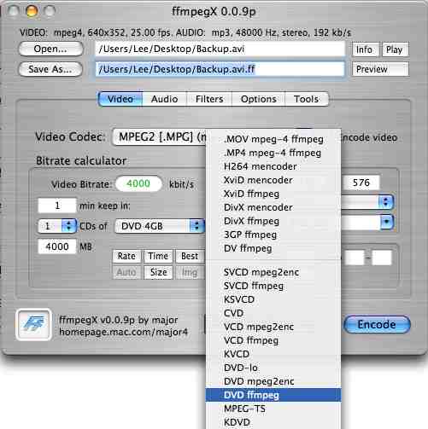The width and height of the screenshot is (428, 429).
Task: Select 3GP ffmpeg preset
Action: click(273, 235)
